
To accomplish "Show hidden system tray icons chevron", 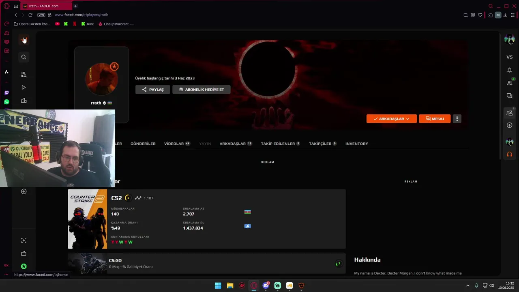I will [x=468, y=286].
